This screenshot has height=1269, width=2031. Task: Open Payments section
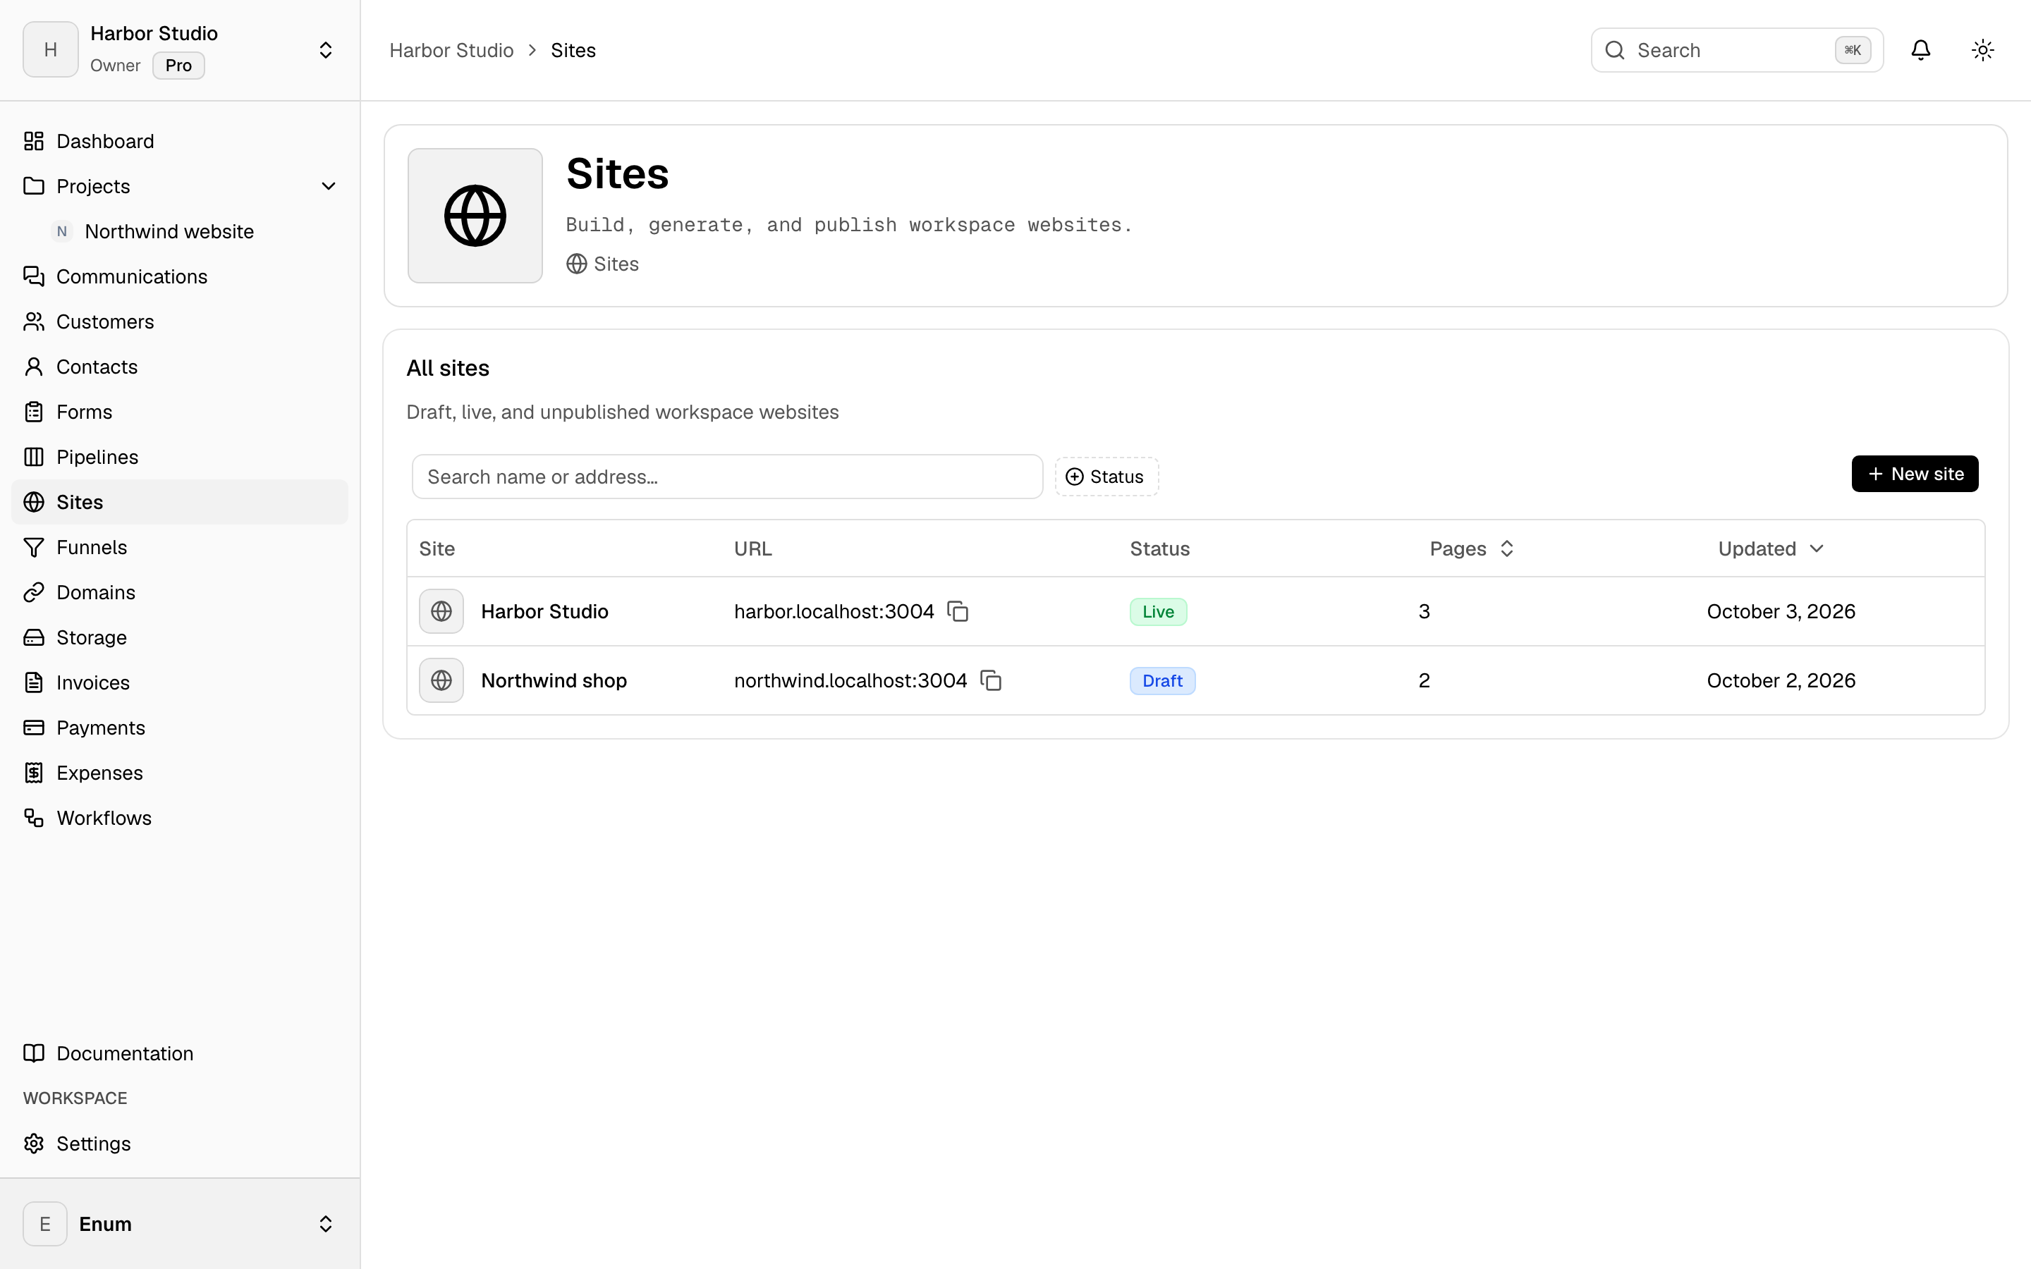(180, 728)
